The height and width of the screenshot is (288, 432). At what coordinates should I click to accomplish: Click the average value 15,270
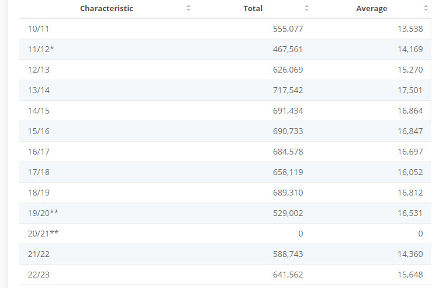coord(408,70)
